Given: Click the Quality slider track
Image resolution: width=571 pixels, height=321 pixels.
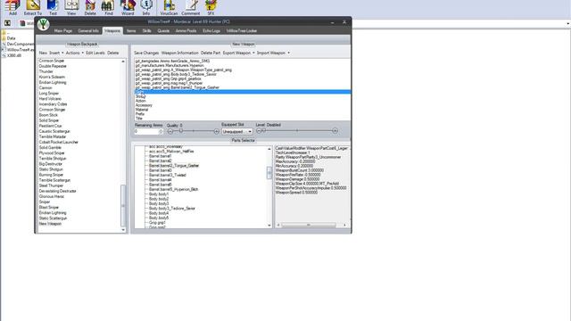Looking at the screenshot, I should pos(194,131).
